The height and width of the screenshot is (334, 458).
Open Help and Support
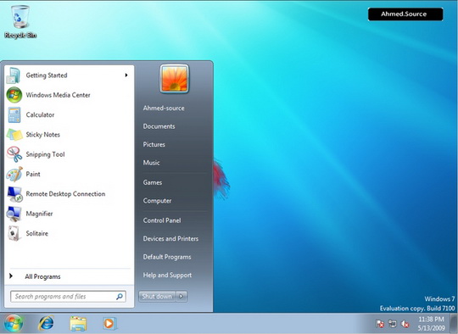click(x=167, y=275)
